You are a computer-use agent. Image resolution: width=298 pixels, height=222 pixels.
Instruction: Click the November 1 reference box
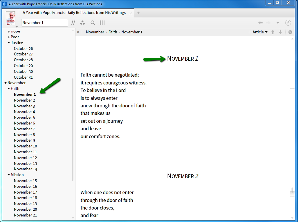[x=45, y=23]
